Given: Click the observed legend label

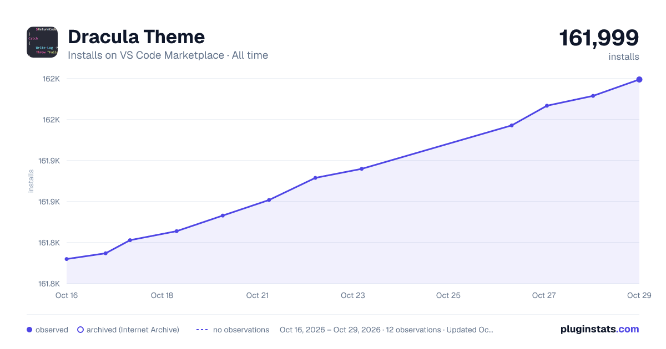Looking at the screenshot, I should [x=52, y=330].
